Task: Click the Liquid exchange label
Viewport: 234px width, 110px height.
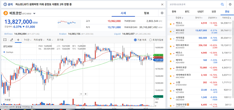Action: click(117, 34)
